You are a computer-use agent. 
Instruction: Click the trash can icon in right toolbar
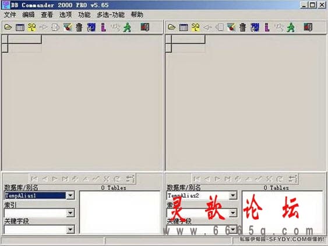pyautogui.click(x=243, y=27)
